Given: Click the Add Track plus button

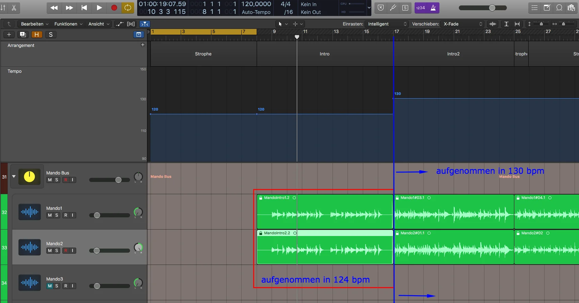Looking at the screenshot, I should click(9, 34).
